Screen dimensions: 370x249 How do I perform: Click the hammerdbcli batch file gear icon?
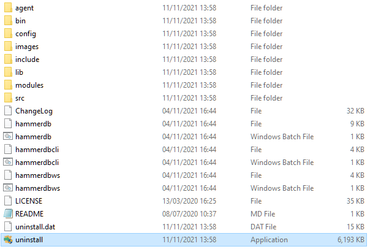[8, 162]
